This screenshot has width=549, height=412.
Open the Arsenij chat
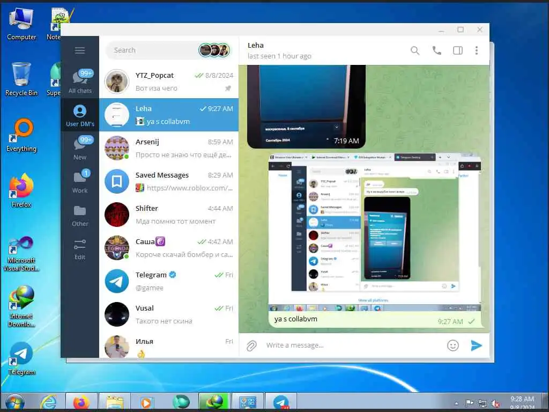(x=169, y=148)
